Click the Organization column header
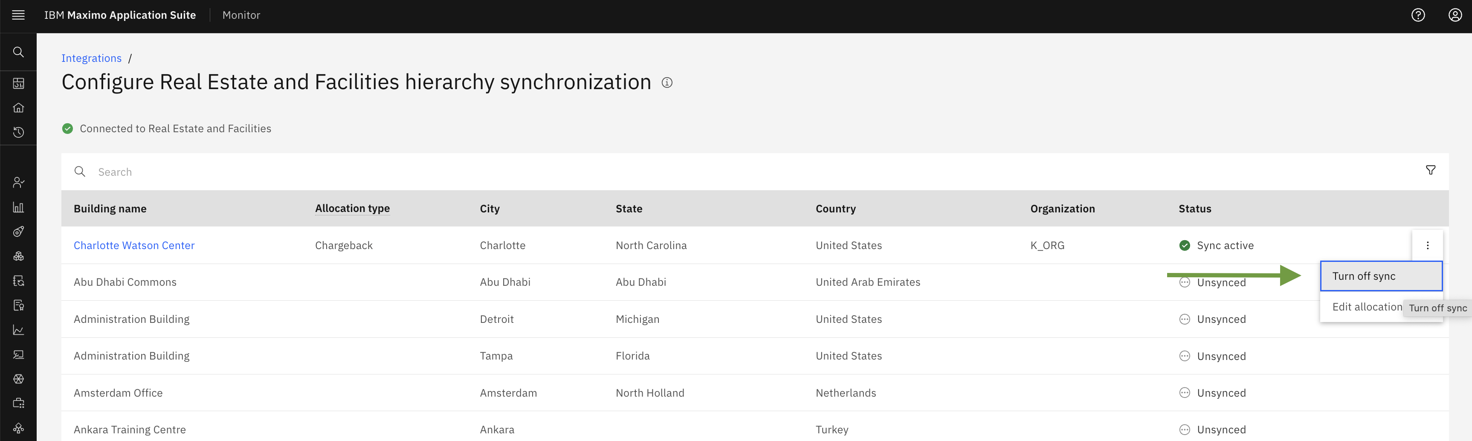 point(1062,209)
